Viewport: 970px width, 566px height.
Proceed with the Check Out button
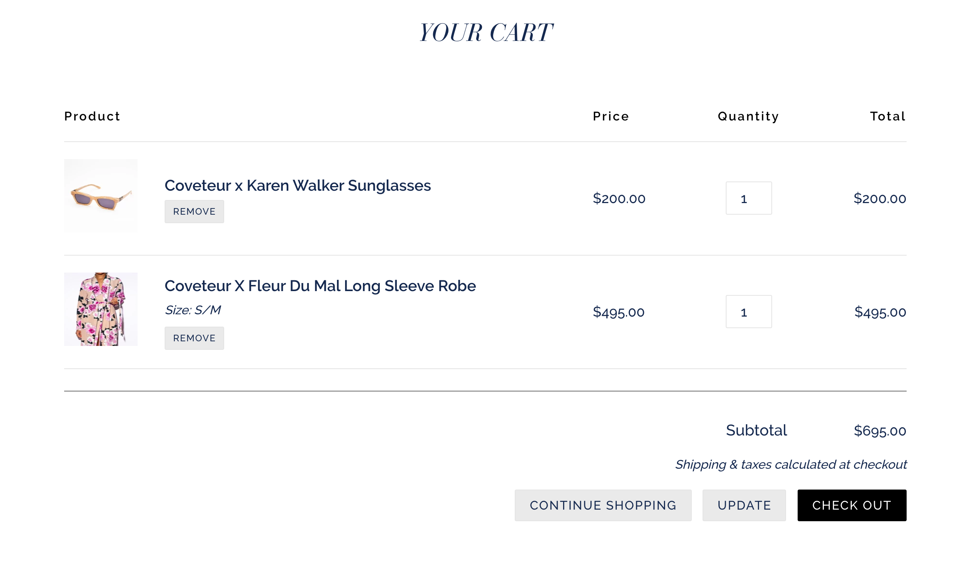tap(852, 505)
